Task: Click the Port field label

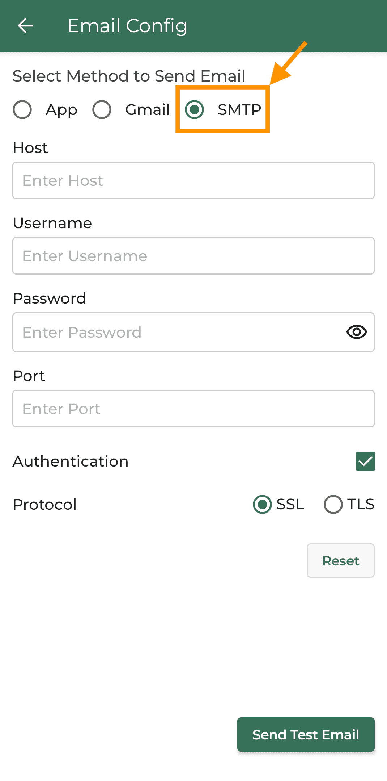Action: [x=29, y=376]
